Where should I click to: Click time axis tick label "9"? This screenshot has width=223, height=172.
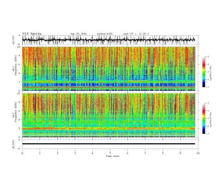click(180, 153)
